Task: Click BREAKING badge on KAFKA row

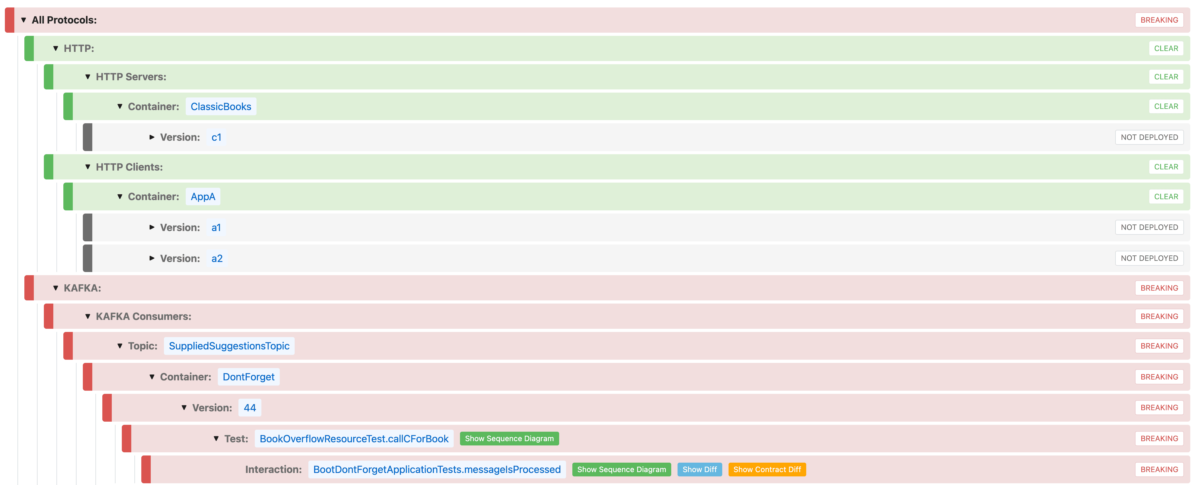Action: point(1159,288)
